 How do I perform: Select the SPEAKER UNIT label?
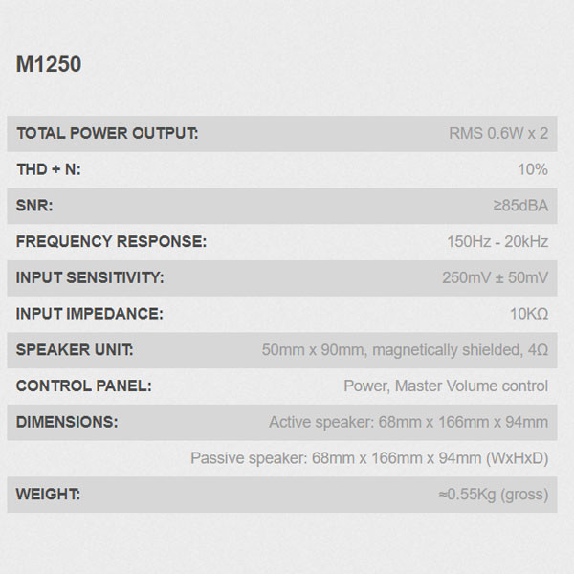75,349
